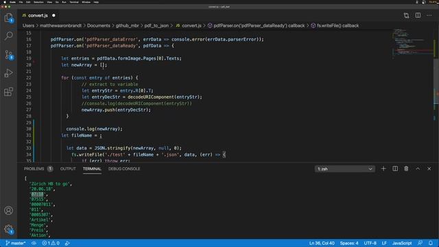Open notifications bell in status bar
Screen dimensions: 439x247
(x=431, y=243)
